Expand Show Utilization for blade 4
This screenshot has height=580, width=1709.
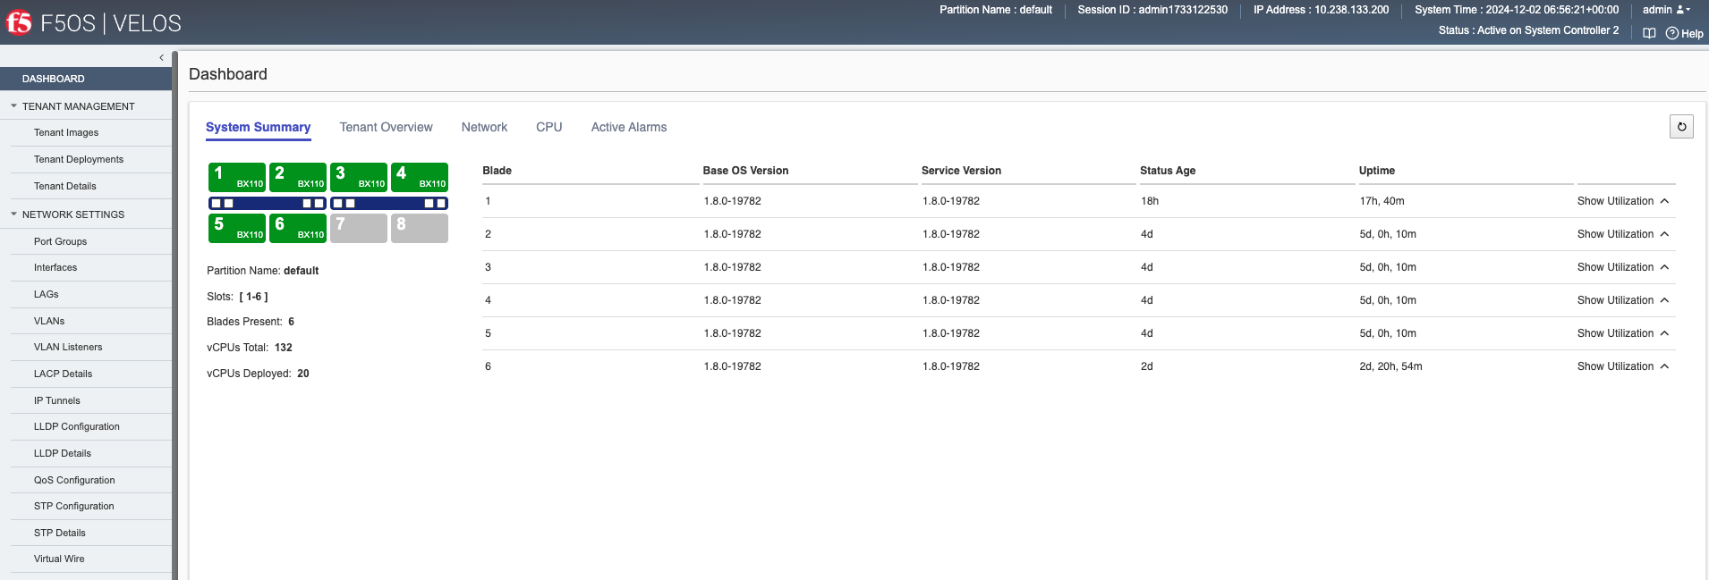tap(1622, 300)
